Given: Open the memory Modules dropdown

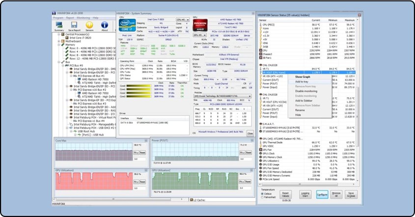Looking at the screenshot, I should coord(222,96).
